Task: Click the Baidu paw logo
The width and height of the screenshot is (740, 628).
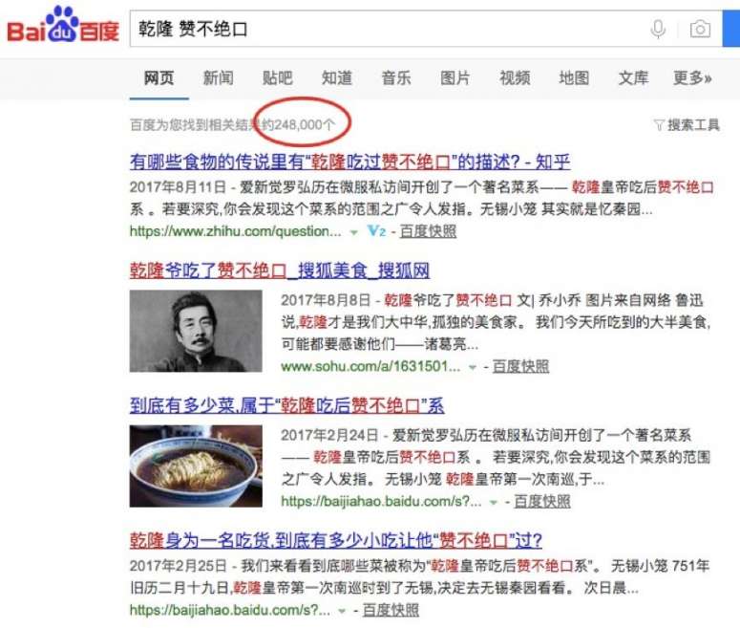Action: point(63,25)
